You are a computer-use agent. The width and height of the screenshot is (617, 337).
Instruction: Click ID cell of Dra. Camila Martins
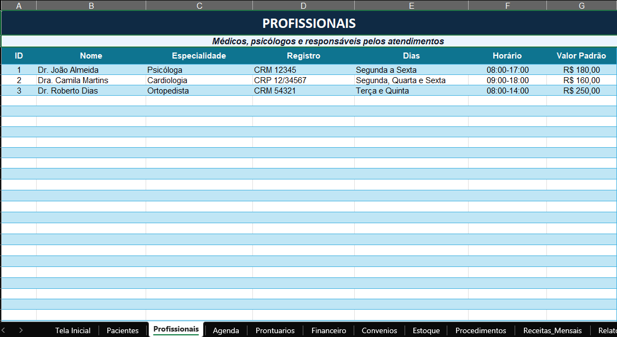tap(19, 80)
